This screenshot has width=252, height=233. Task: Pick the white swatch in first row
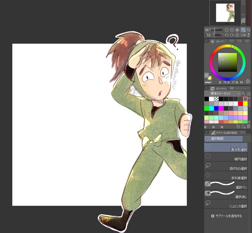click(212, 99)
